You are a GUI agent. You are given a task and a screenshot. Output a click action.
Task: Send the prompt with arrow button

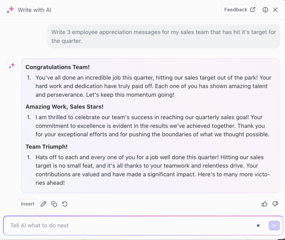point(274,225)
